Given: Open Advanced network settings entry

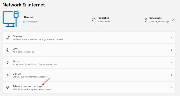Looking at the screenshot, I should point(89,88).
